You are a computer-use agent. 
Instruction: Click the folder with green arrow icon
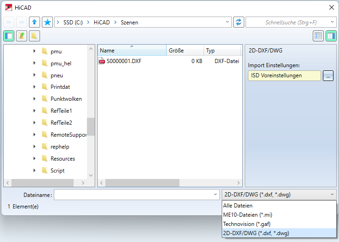tap(22, 36)
